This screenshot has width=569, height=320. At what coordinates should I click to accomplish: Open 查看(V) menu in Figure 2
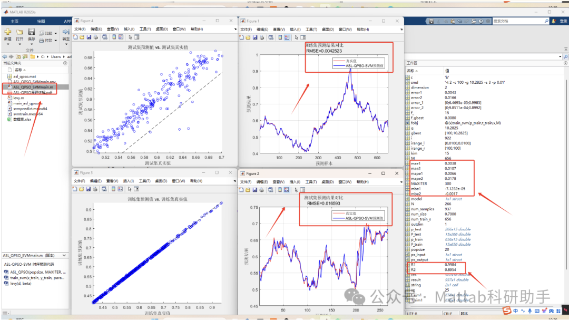pyautogui.click(x=279, y=182)
